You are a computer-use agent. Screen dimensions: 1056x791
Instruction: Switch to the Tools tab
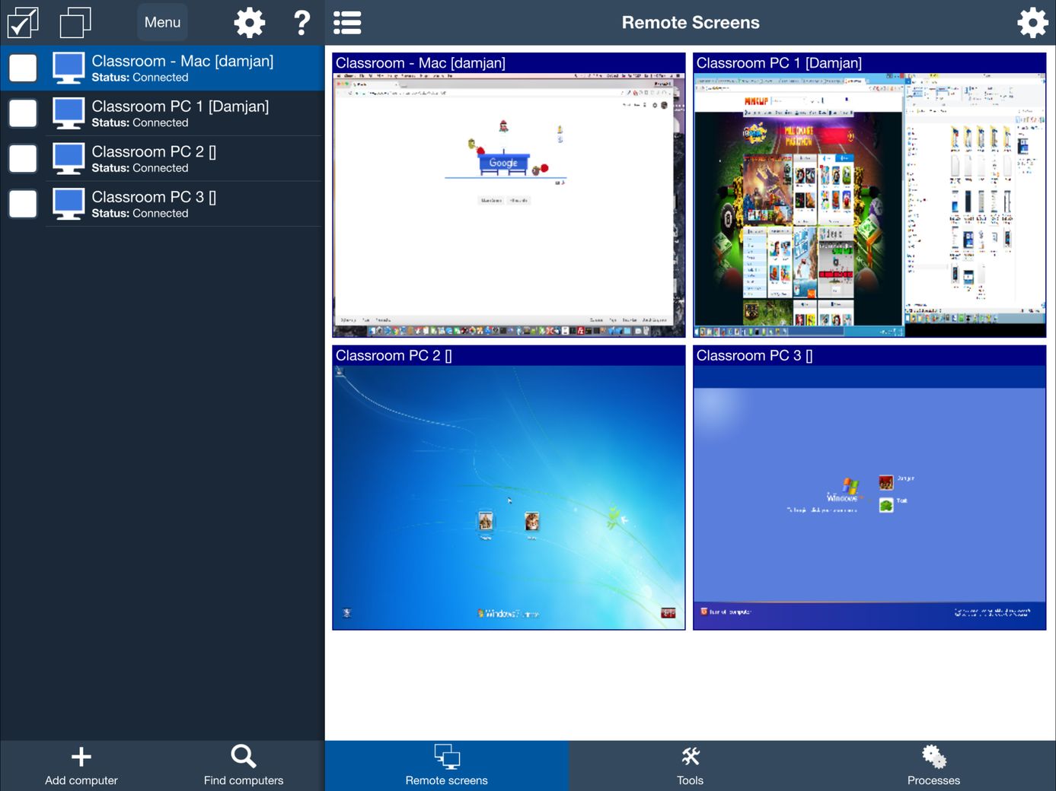tap(690, 765)
